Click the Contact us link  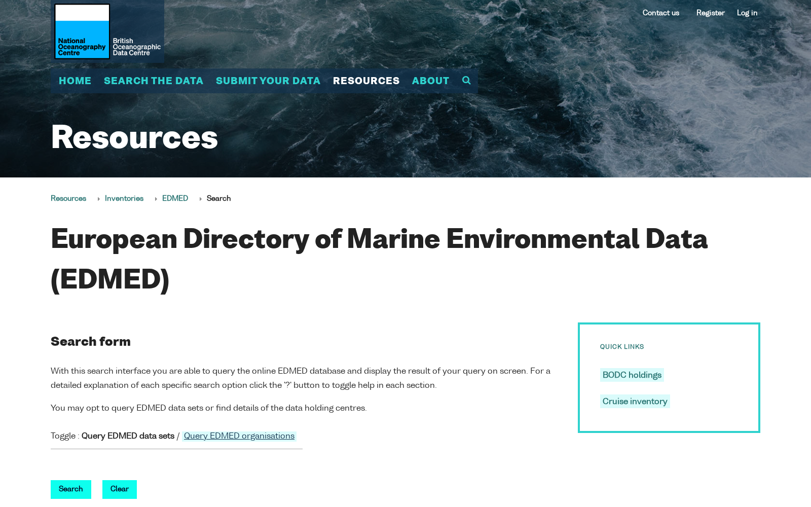[x=661, y=13]
